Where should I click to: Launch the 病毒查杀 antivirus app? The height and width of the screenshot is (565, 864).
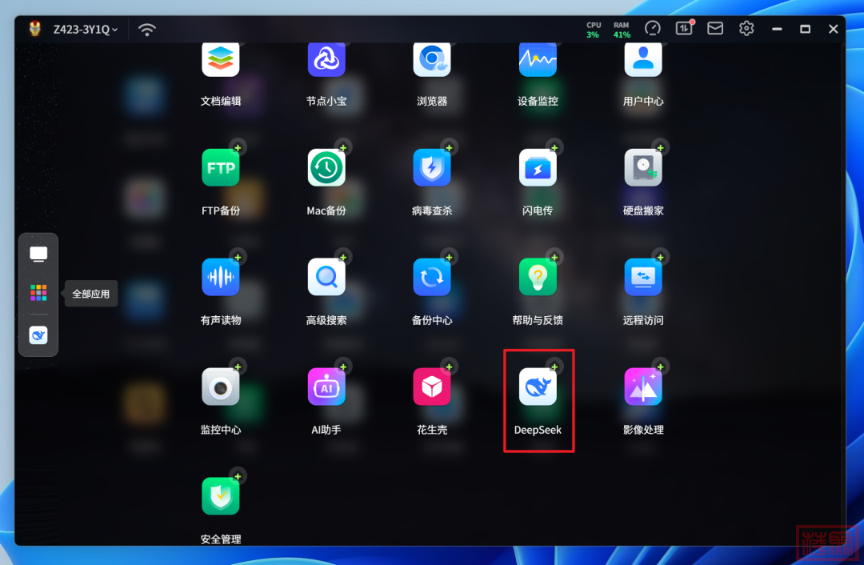click(x=432, y=167)
